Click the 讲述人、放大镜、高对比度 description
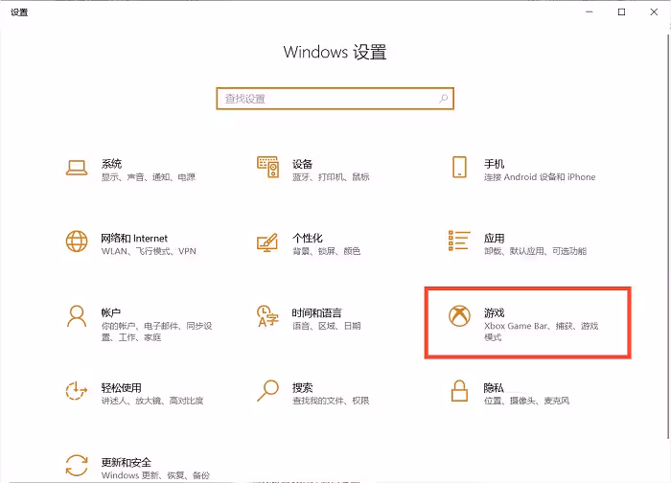671x483 pixels. pos(152,401)
